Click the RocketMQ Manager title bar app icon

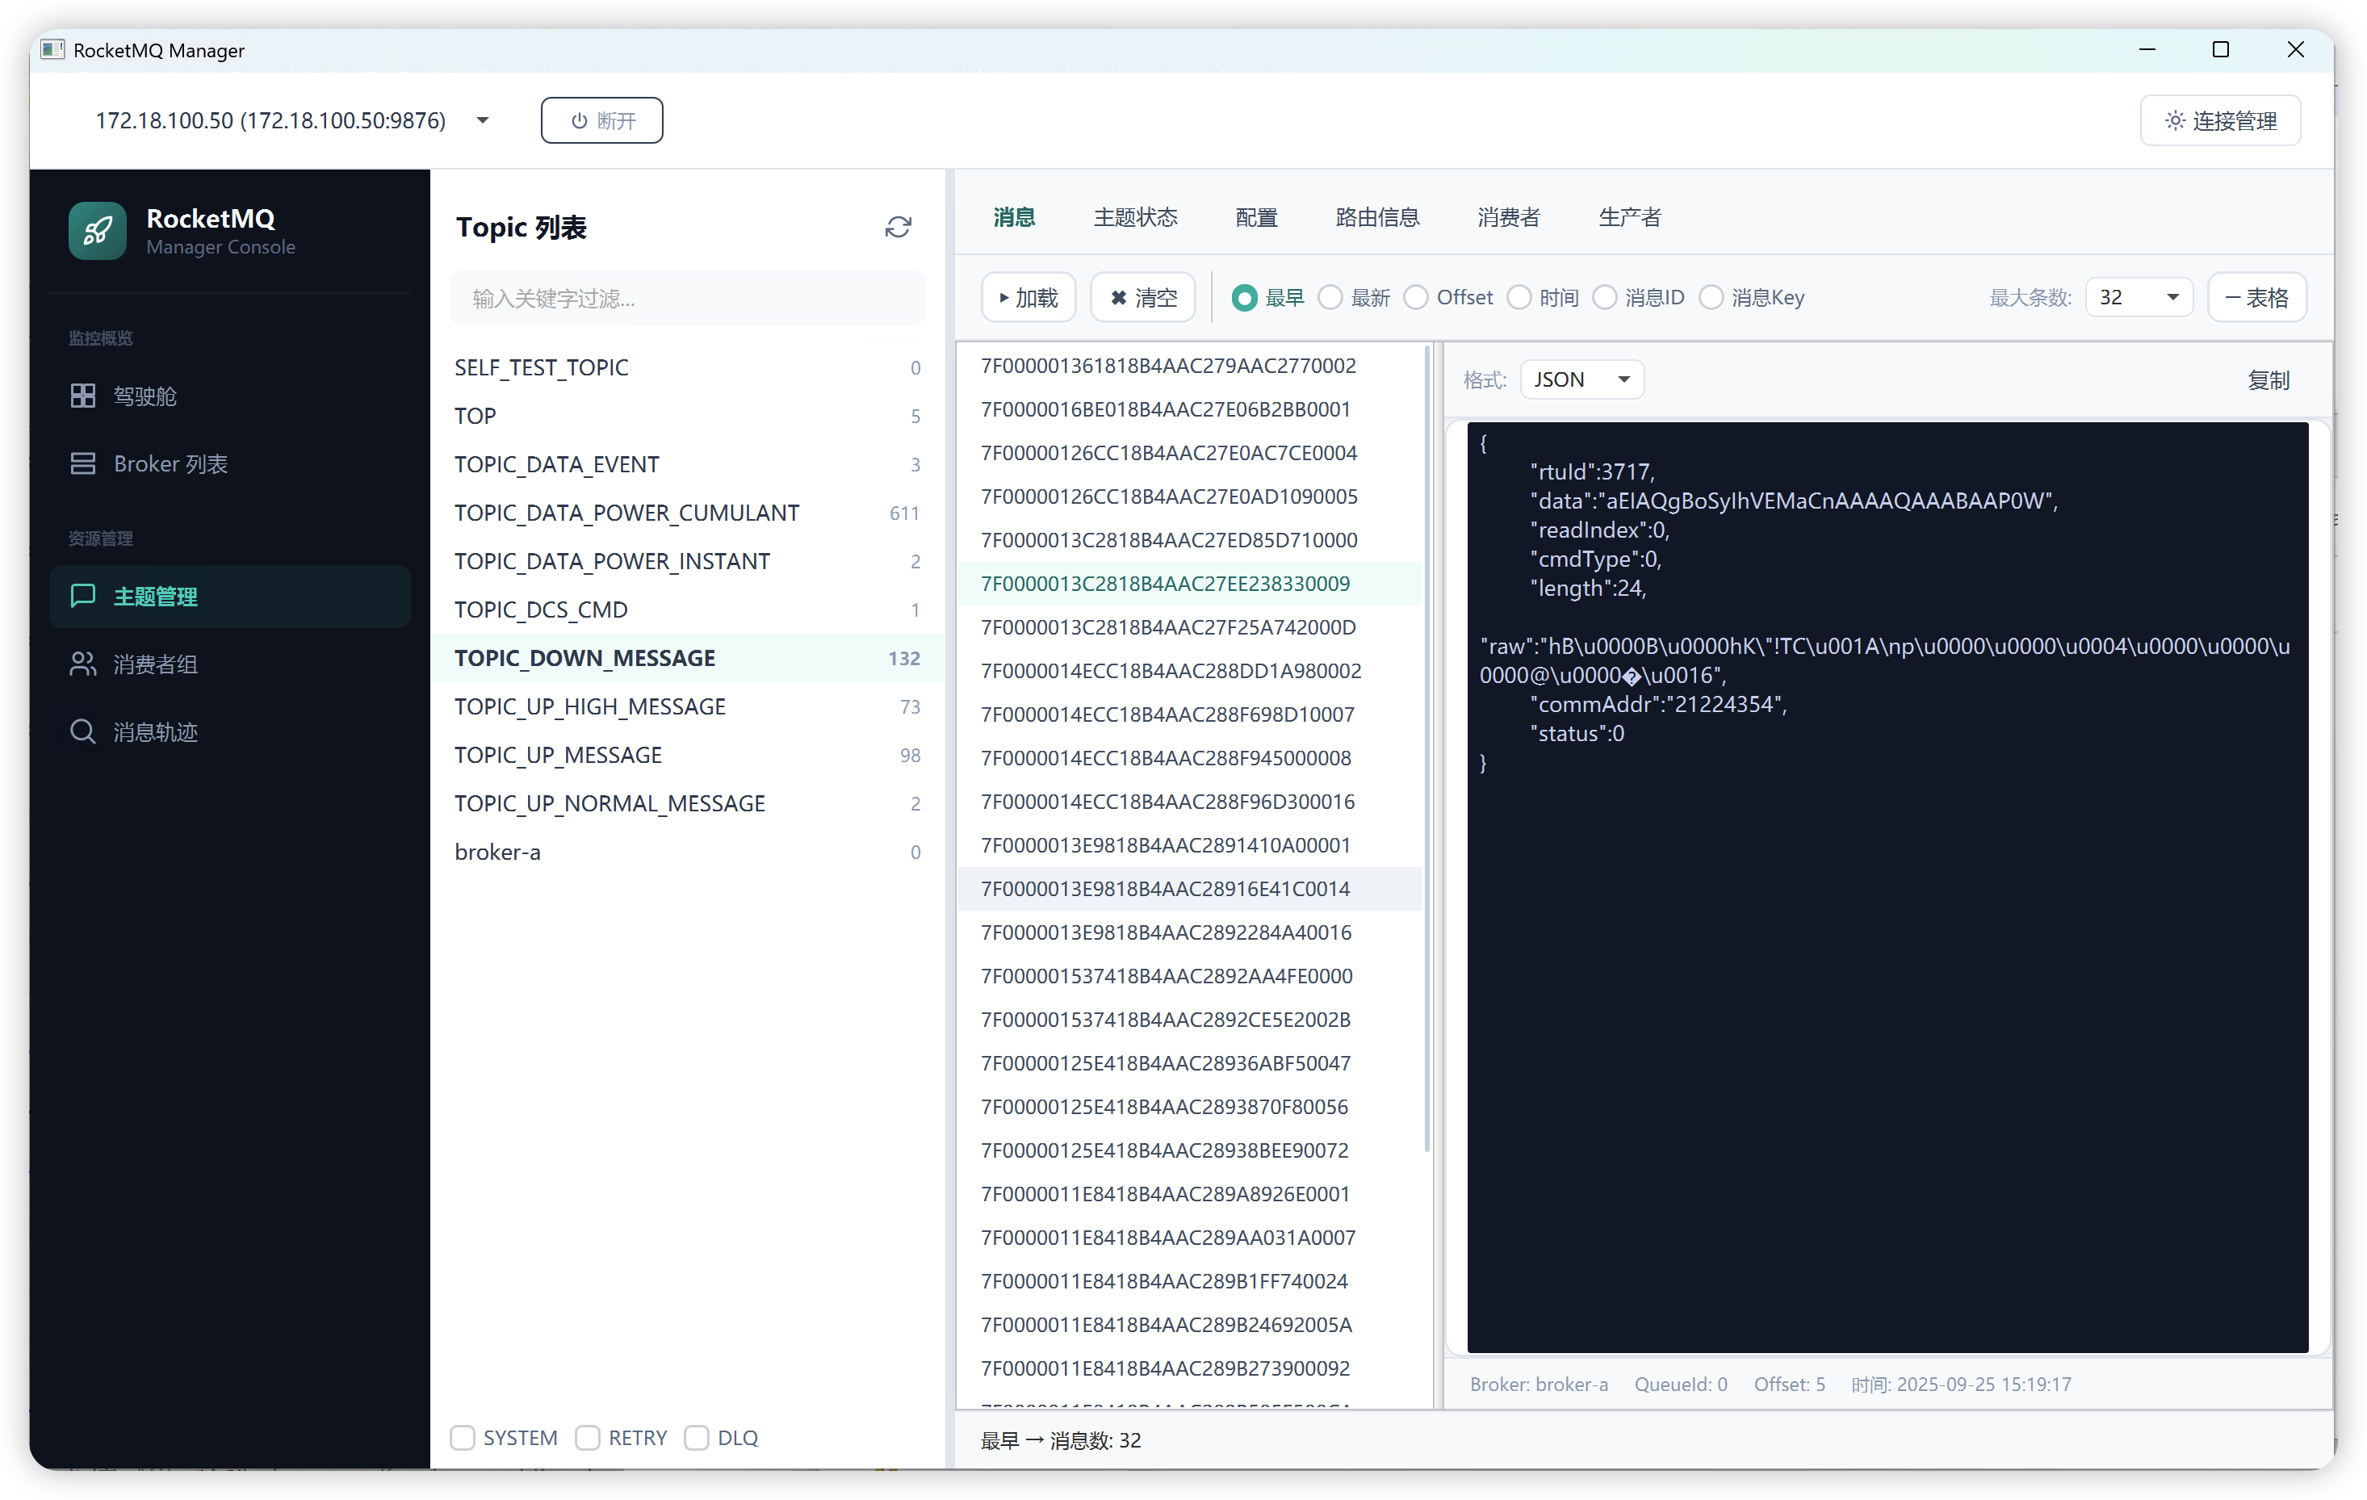[x=53, y=49]
